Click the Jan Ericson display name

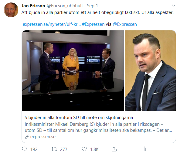point(33,6)
